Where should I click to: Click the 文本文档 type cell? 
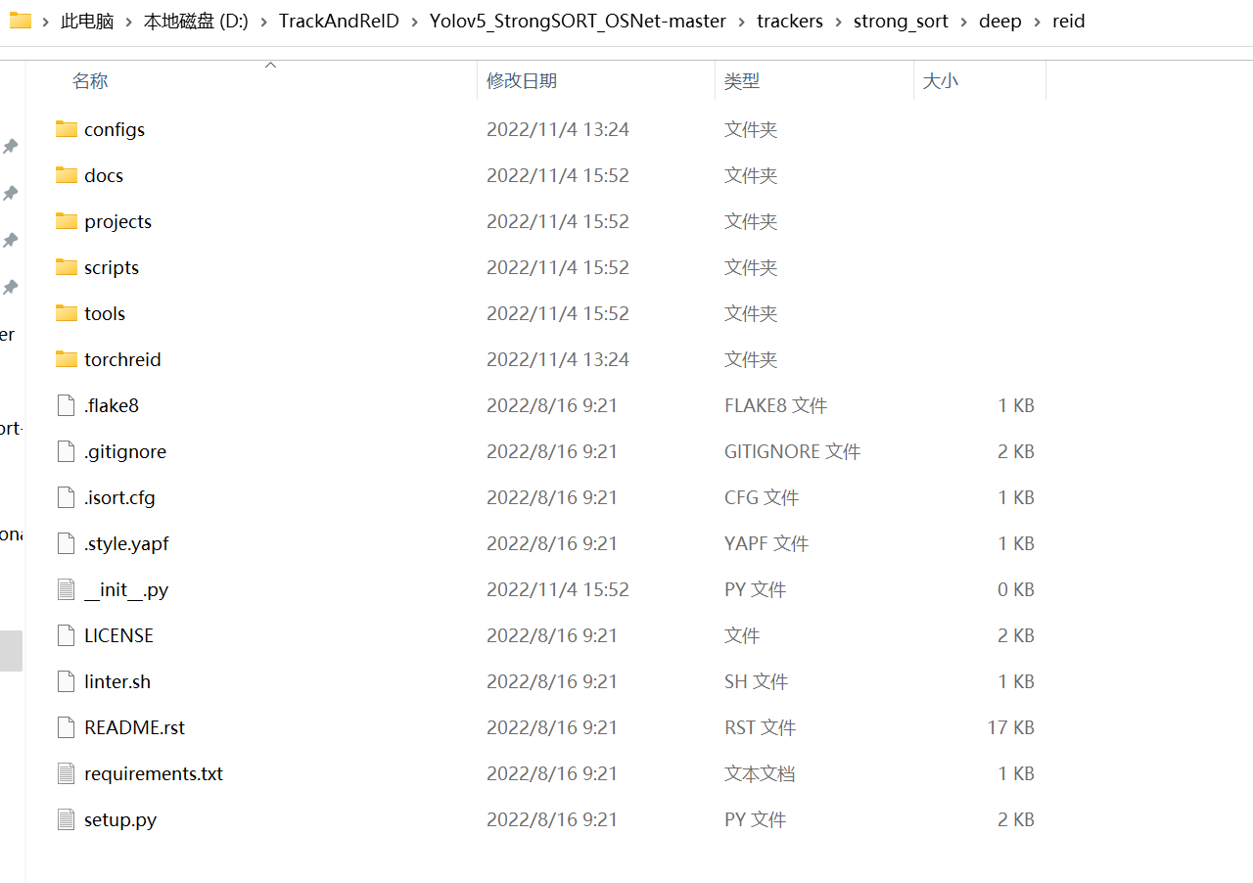pyautogui.click(x=760, y=773)
